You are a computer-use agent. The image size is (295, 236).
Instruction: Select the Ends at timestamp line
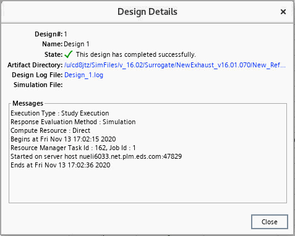pos(61,165)
